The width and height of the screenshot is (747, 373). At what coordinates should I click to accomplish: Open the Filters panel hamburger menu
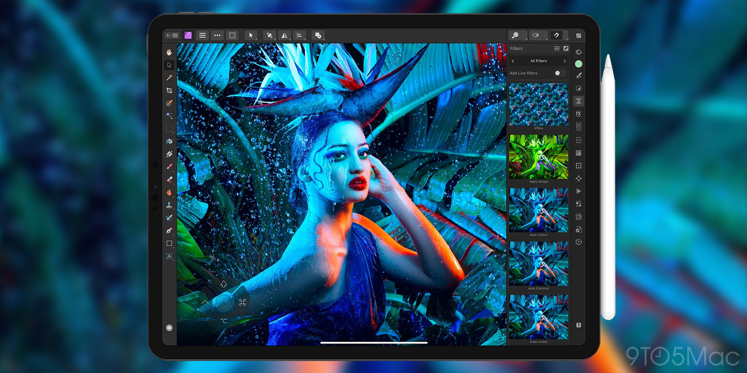pos(557,49)
